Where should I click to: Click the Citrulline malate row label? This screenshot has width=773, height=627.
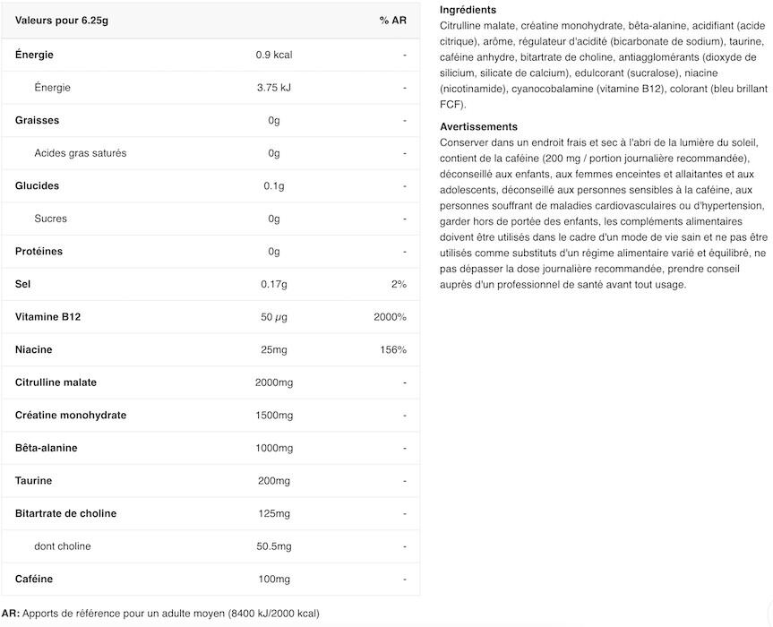click(56, 382)
